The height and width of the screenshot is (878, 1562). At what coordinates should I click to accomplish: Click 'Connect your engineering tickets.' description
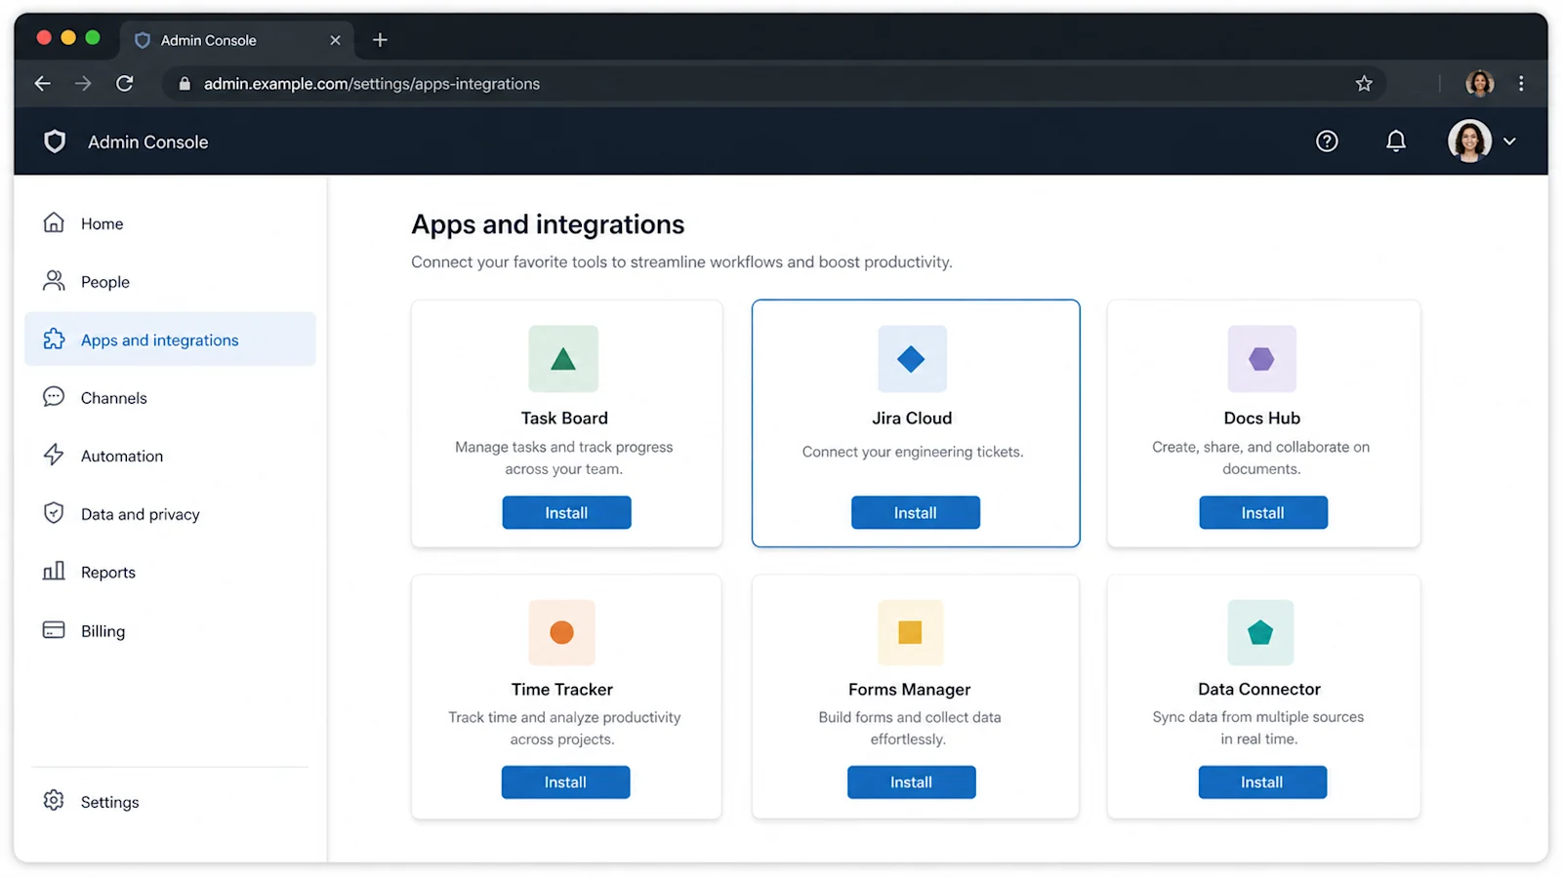[913, 452]
